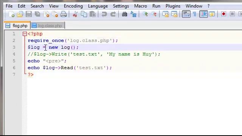Toggle synchronize horizontal scrolling icon
The image size is (242, 136).
[x=174, y=14]
